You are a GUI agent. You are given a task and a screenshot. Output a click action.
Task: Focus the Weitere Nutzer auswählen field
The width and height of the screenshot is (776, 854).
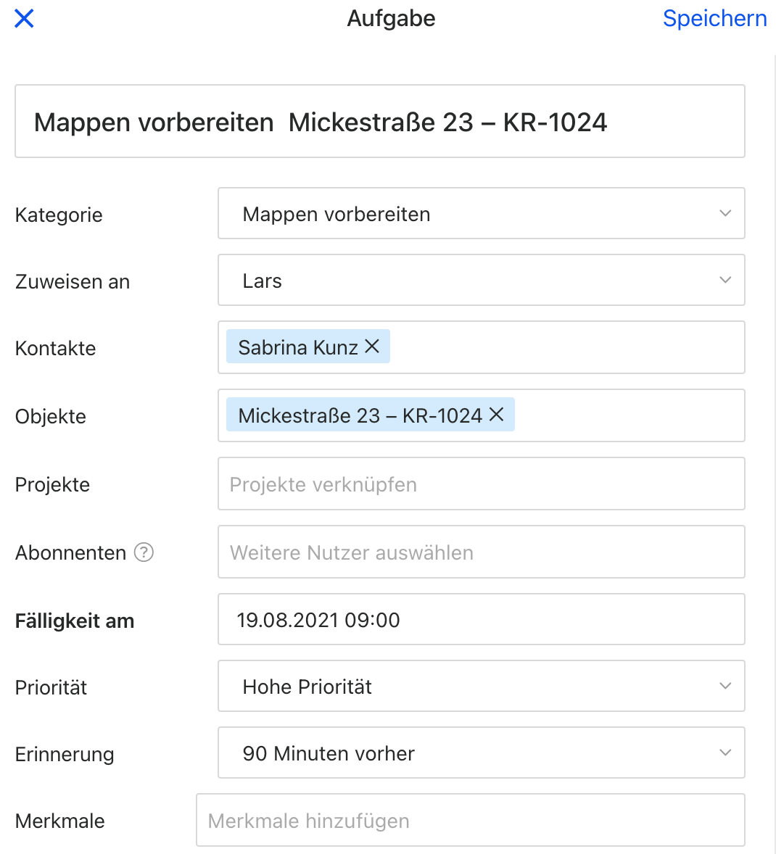[x=481, y=552]
